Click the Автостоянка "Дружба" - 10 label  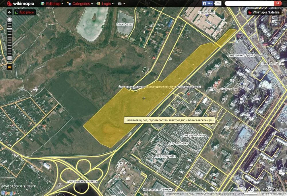[245, 55]
